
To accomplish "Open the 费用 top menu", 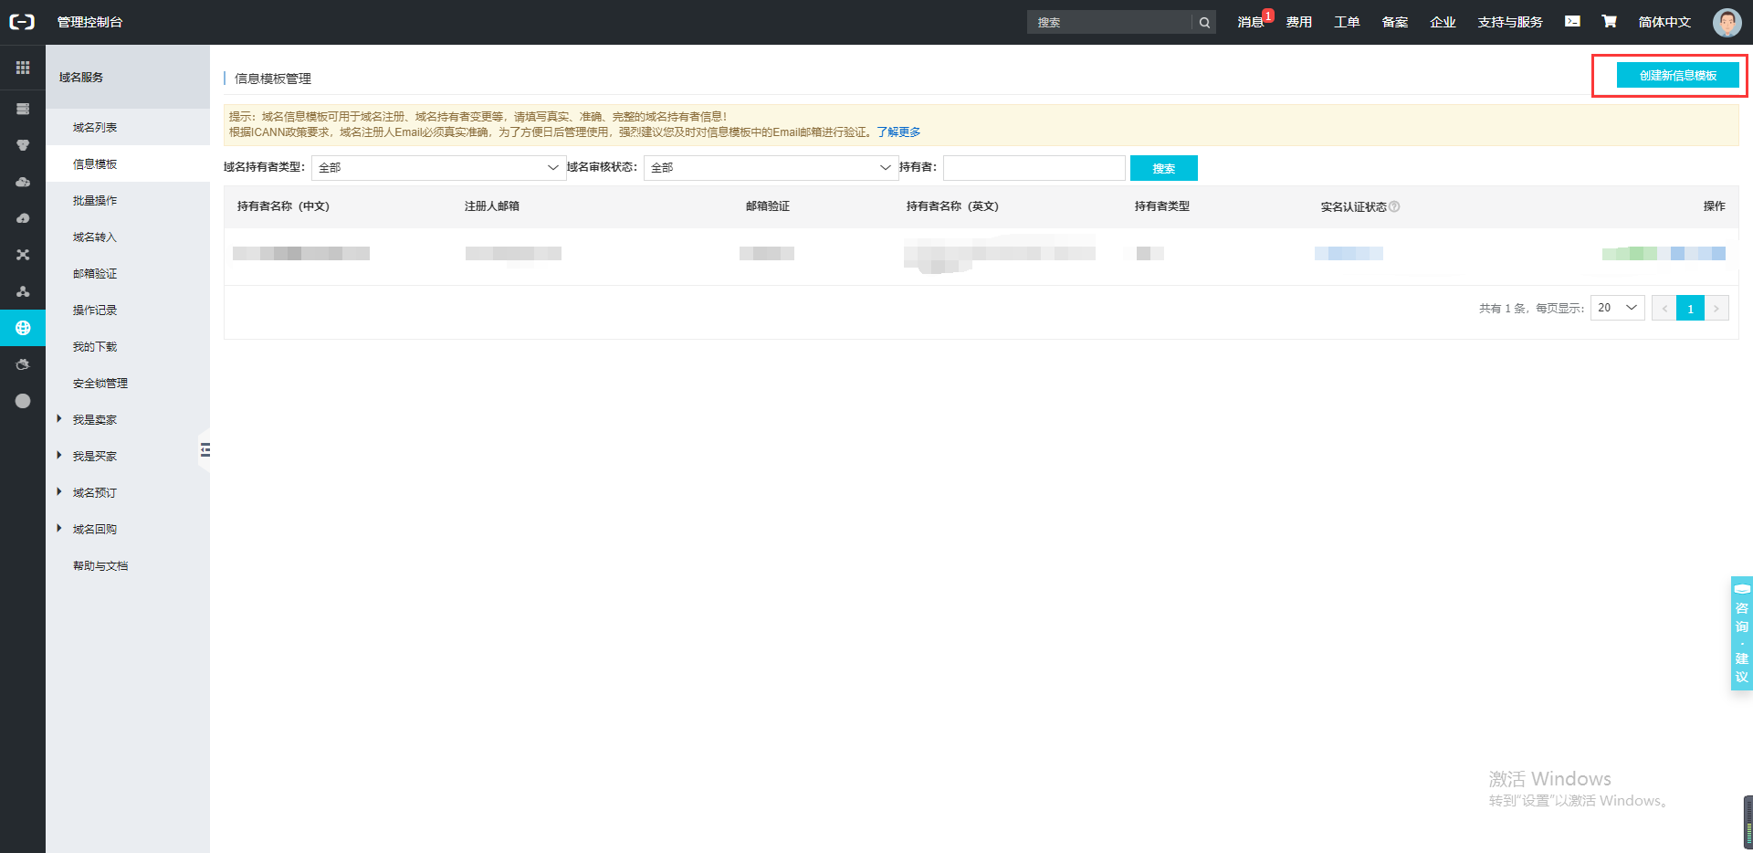I will (x=1298, y=22).
